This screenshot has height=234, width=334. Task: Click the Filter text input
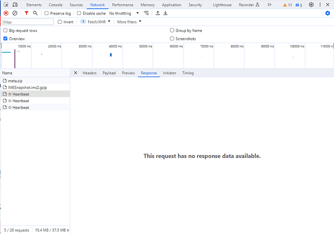coord(28,22)
